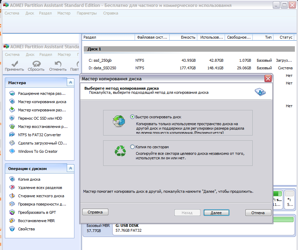Click the Справка button in the dialog
Viewport: 298px width, 250px height.
(95, 212)
